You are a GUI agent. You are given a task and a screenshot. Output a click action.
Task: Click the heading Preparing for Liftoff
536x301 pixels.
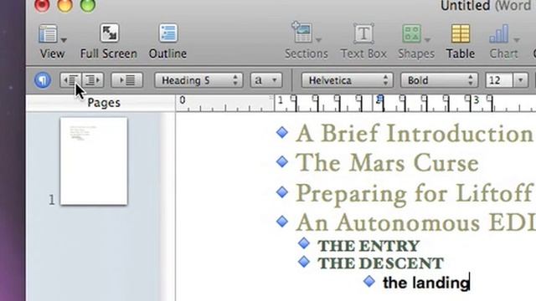click(x=415, y=194)
